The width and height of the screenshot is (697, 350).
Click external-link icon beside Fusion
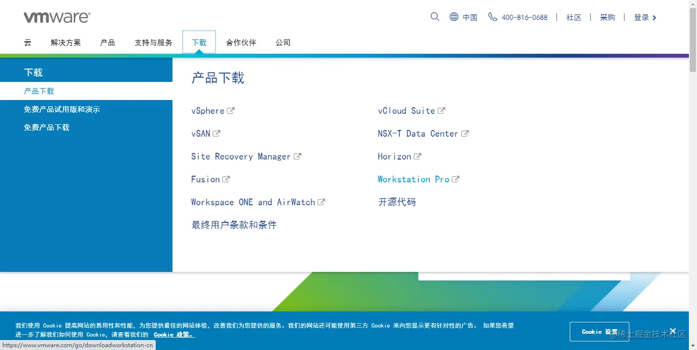click(226, 179)
